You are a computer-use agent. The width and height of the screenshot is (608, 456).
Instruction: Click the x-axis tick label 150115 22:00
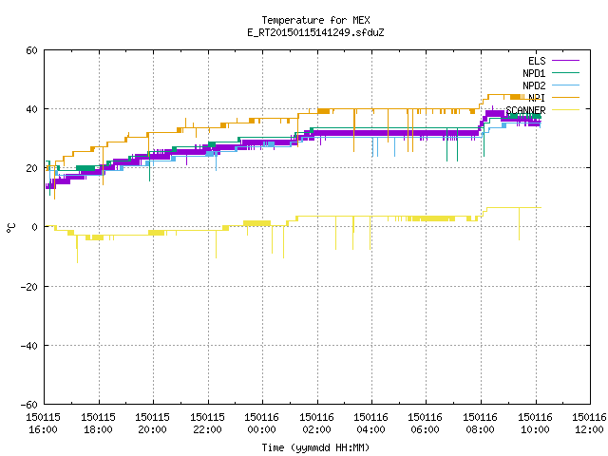tap(208, 424)
